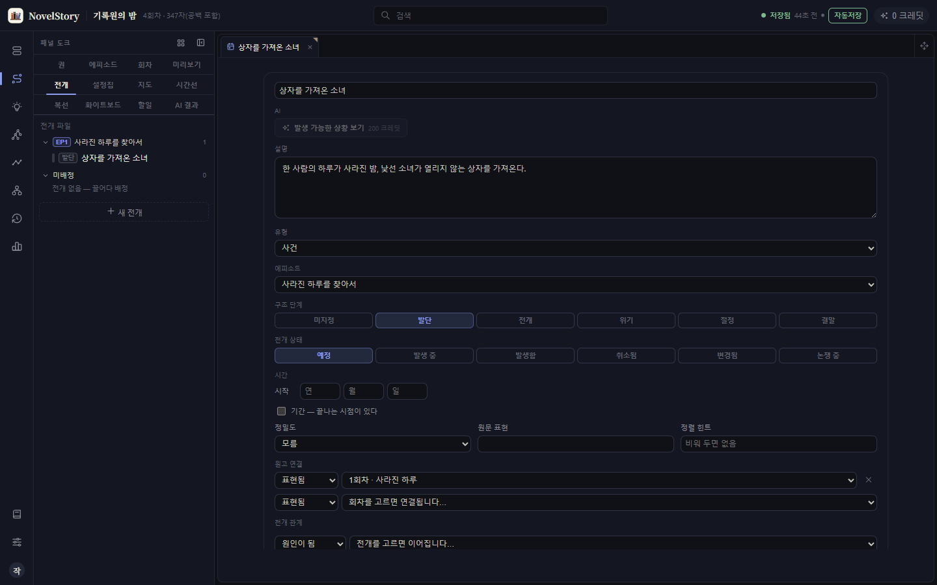937x585 pixels.
Task: Open the light bulb ideas sidebar icon
Action: point(17,107)
